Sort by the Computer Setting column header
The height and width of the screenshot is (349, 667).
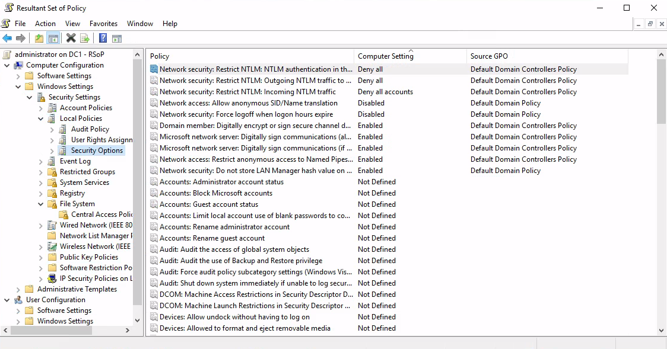click(410, 56)
